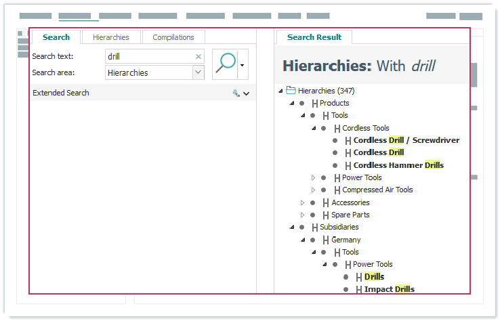Screen dimensions: 502x323
Task: Click the Search text input field
Action: tap(149, 57)
